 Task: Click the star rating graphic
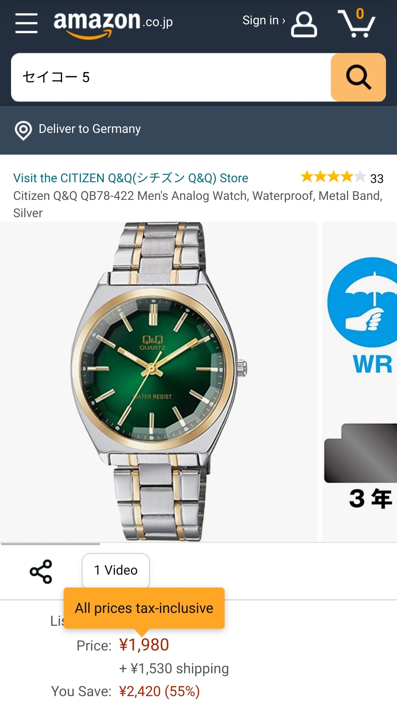333,177
